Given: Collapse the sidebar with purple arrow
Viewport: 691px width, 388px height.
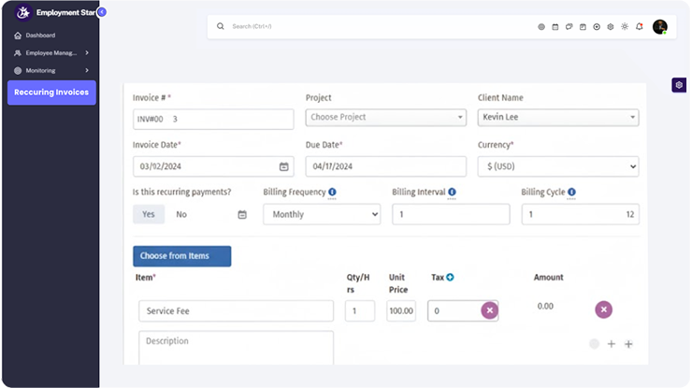Looking at the screenshot, I should pos(101,12).
